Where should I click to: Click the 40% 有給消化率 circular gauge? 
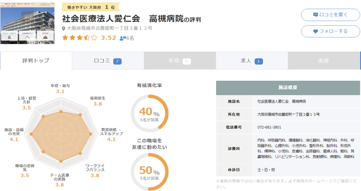coord(149,113)
